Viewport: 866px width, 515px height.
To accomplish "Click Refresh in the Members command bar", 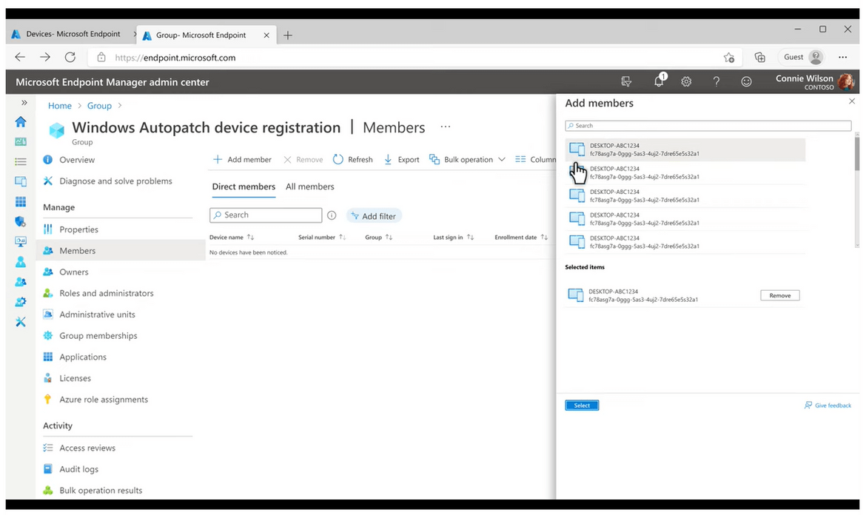I will (x=352, y=160).
